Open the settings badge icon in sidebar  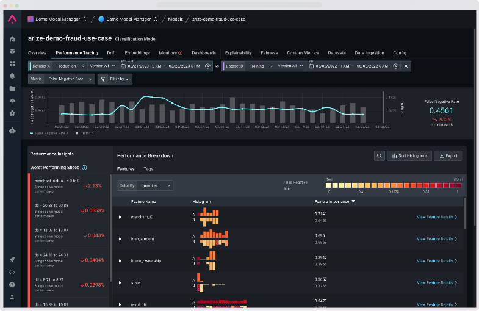click(x=12, y=113)
